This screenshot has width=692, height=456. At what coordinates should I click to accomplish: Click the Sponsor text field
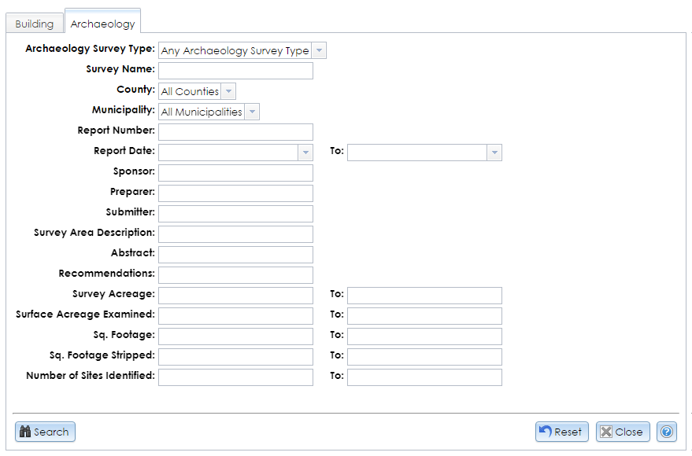(x=235, y=171)
